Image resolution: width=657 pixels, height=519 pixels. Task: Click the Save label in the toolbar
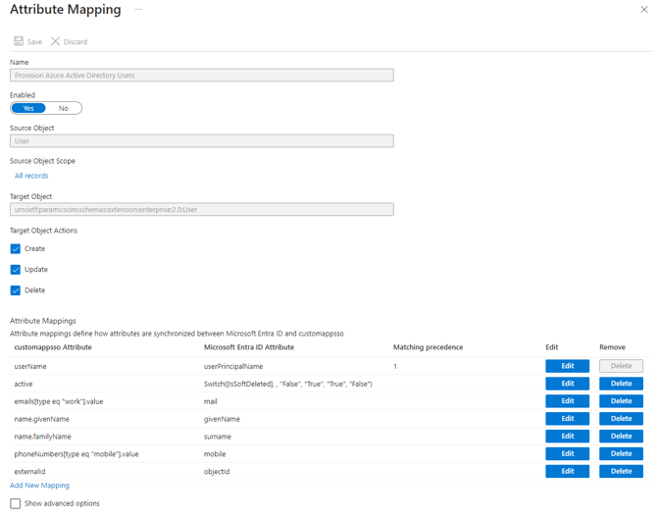click(34, 42)
